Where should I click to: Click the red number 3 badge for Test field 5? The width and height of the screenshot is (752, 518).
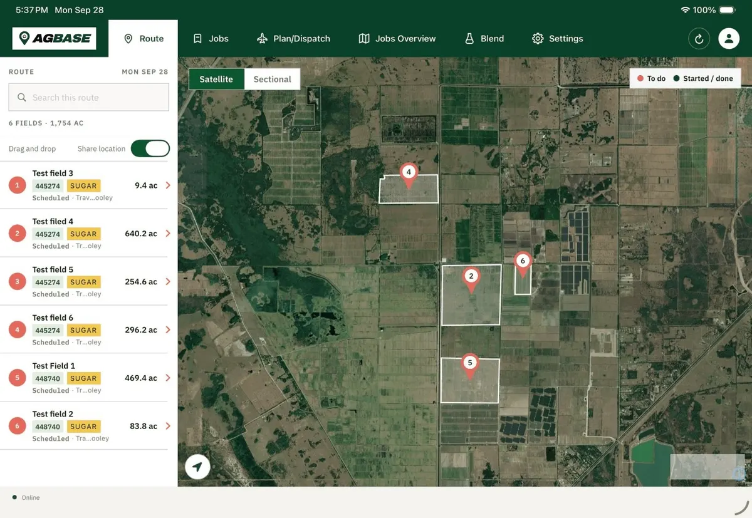click(18, 282)
